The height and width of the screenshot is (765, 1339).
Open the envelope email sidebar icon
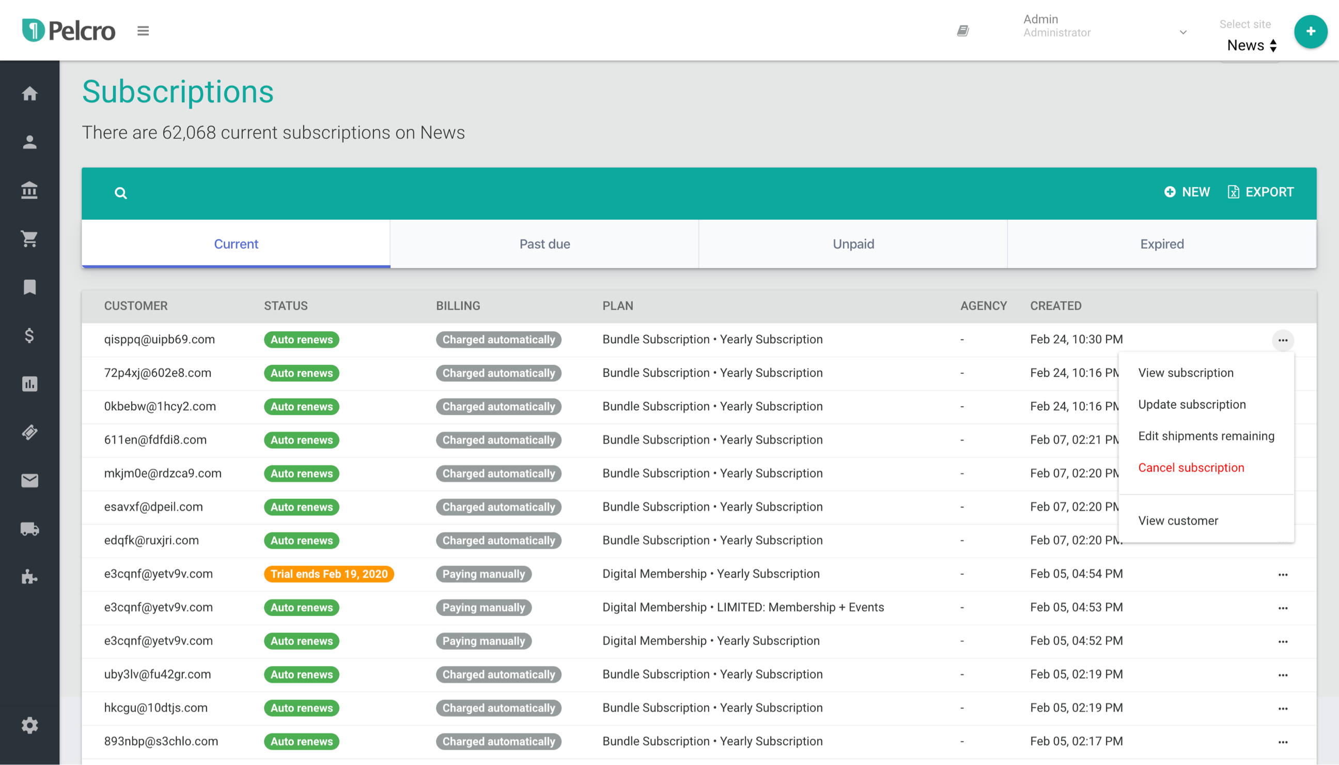pos(29,480)
